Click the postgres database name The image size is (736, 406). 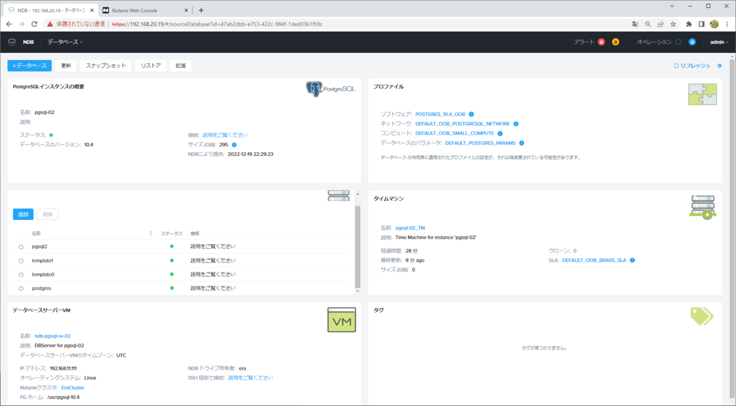42,288
